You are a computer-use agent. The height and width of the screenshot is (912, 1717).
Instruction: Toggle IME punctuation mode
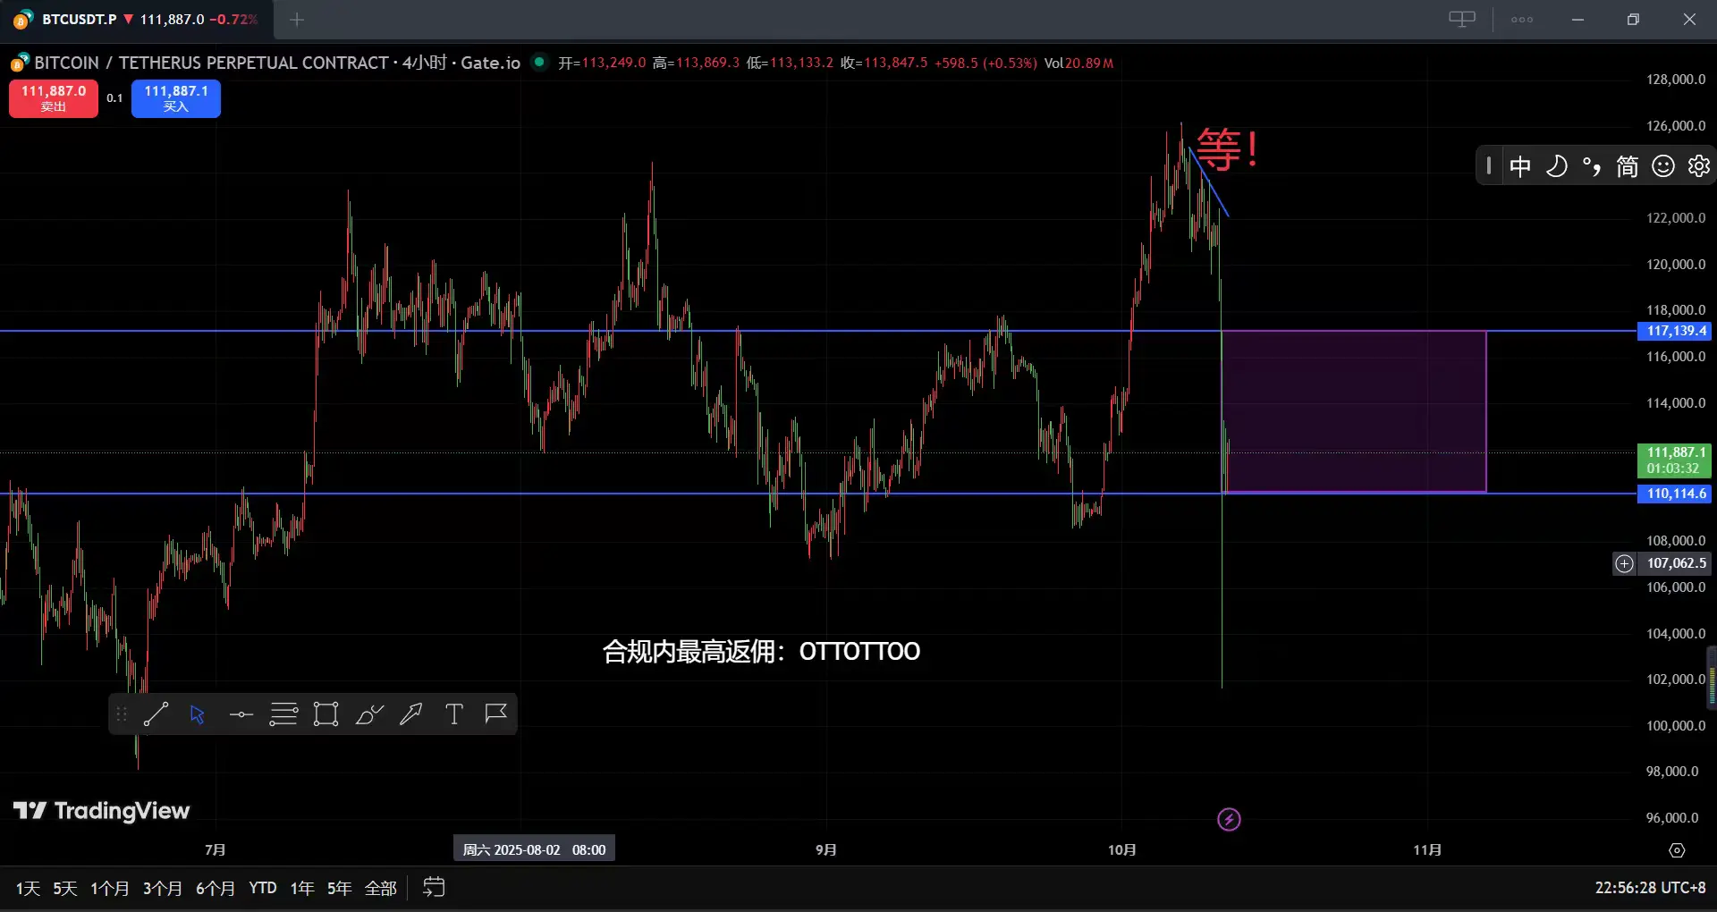[1592, 166]
